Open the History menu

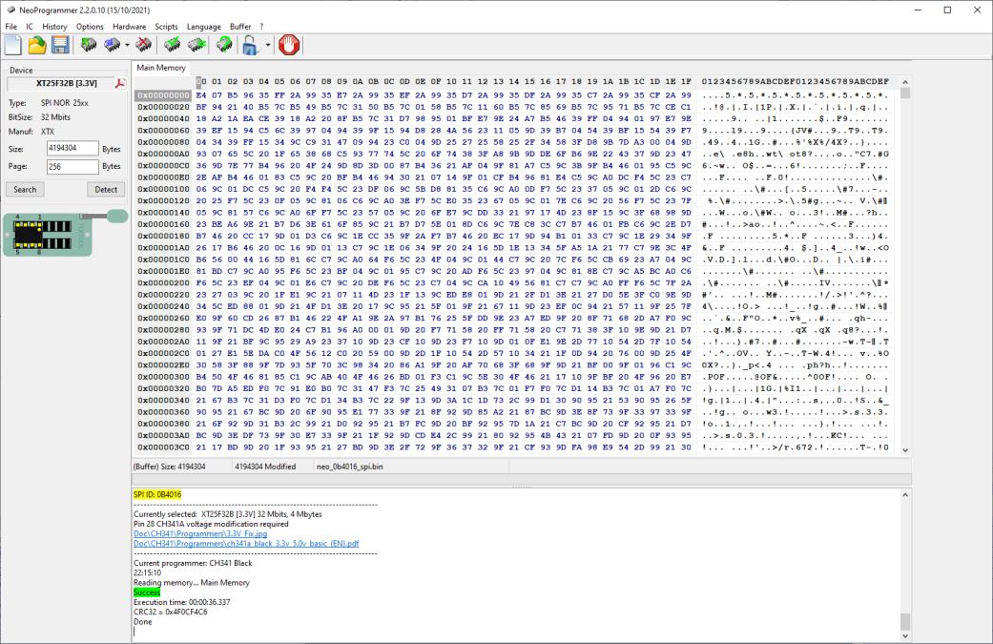click(x=54, y=27)
